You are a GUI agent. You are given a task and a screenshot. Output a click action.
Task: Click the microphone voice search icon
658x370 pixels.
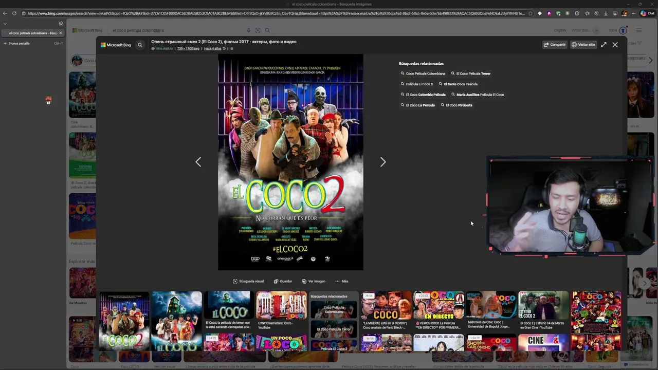(249, 30)
